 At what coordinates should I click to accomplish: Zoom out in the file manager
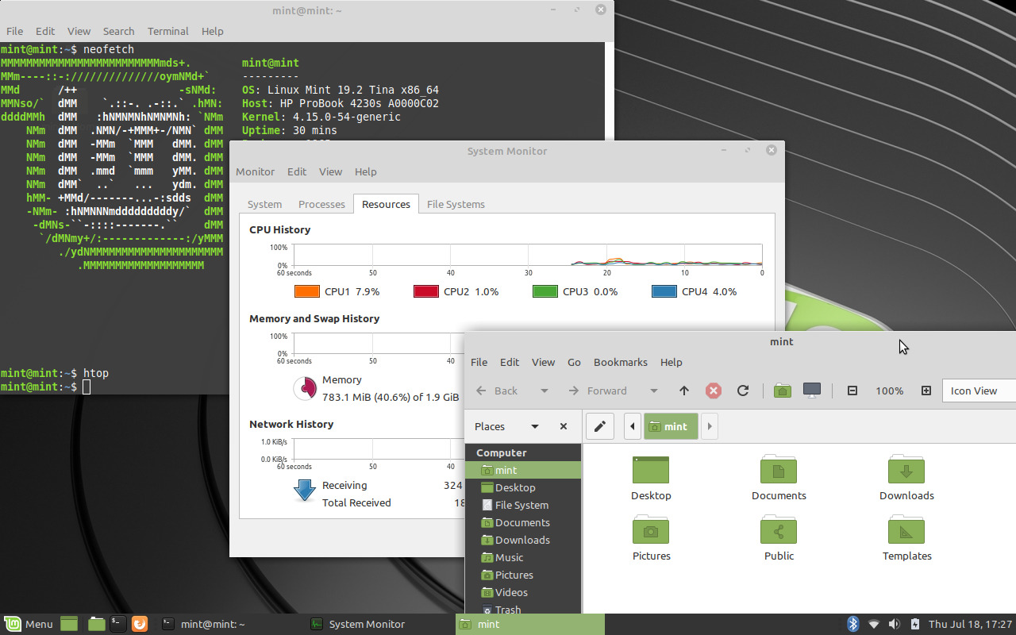(852, 391)
